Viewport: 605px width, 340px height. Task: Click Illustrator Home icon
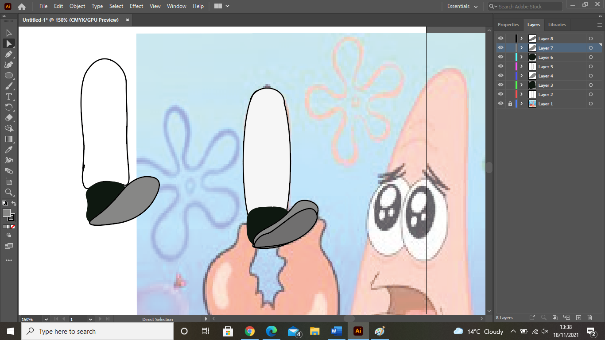point(21,7)
